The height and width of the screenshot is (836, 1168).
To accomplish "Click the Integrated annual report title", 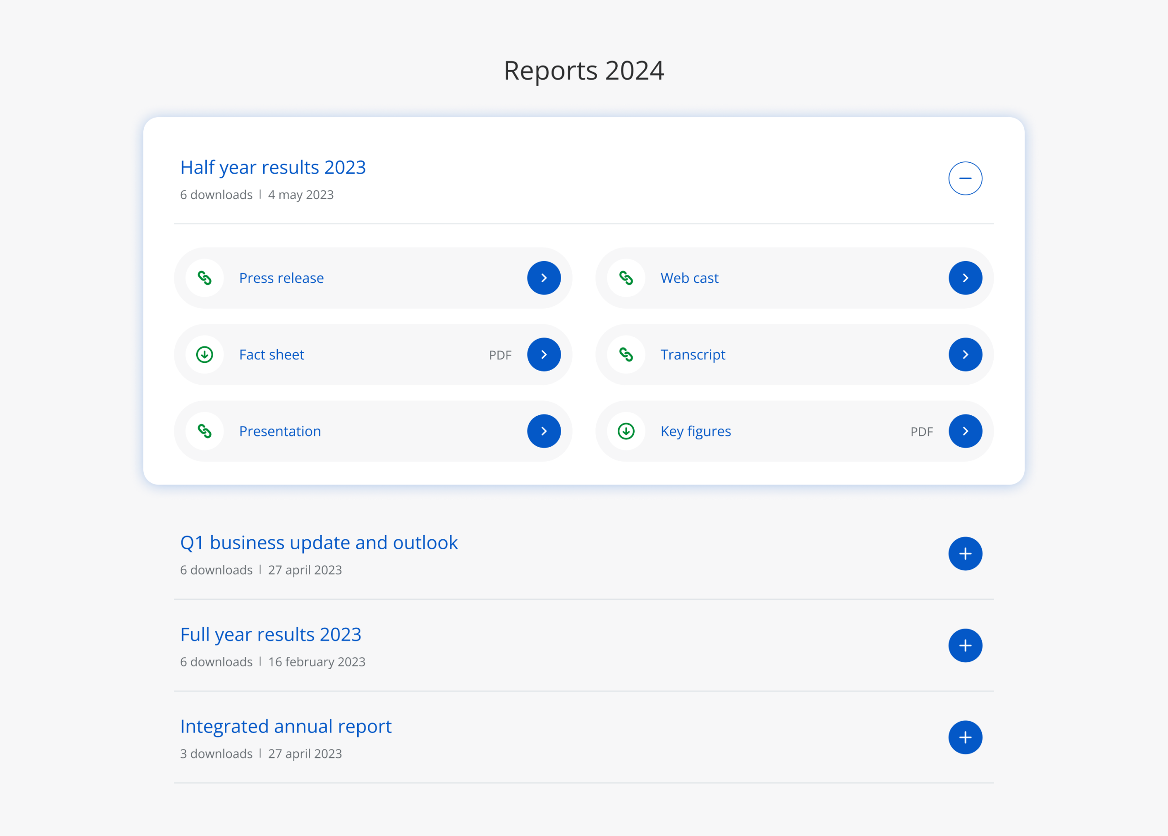I will coord(286,727).
